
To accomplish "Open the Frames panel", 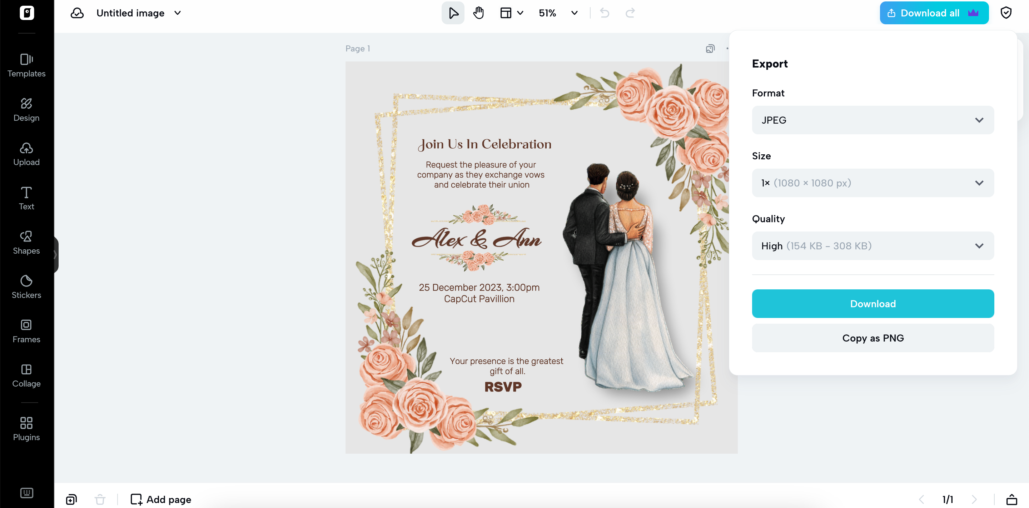I will [x=26, y=331].
